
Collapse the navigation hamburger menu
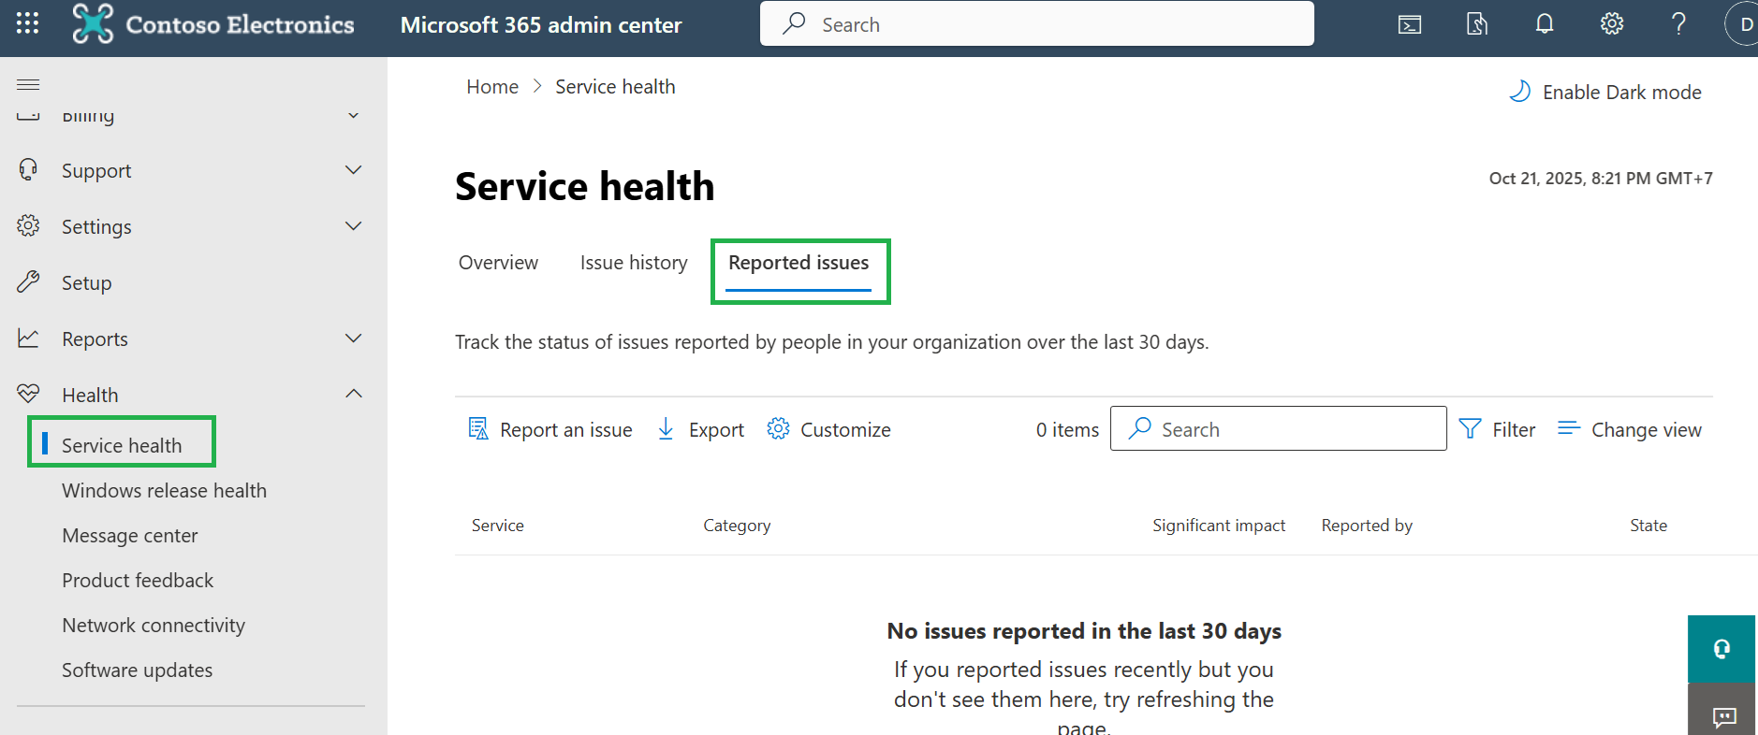[28, 85]
